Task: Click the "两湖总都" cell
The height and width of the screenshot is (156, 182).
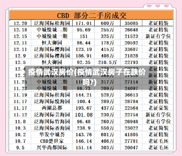Action: (52, 108)
